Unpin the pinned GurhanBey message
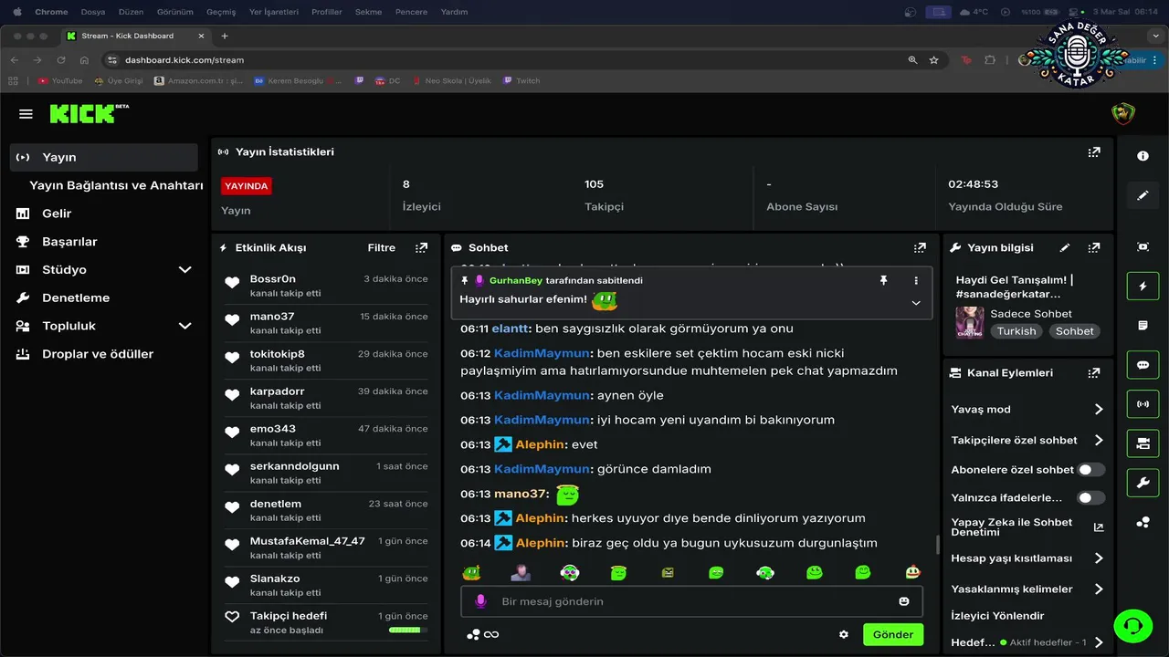Screen dimensions: 1169x657 tap(883, 280)
